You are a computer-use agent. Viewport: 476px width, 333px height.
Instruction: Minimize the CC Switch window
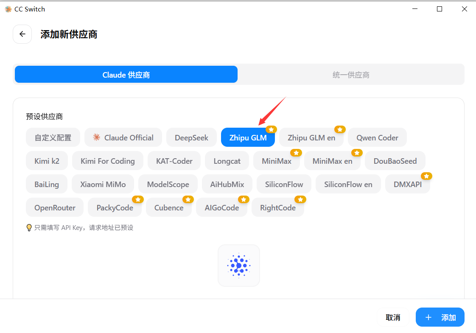coord(415,9)
